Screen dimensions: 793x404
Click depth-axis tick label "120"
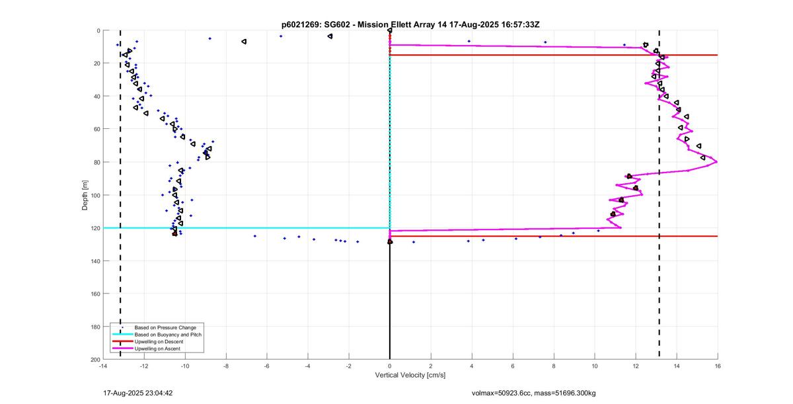pos(95,227)
